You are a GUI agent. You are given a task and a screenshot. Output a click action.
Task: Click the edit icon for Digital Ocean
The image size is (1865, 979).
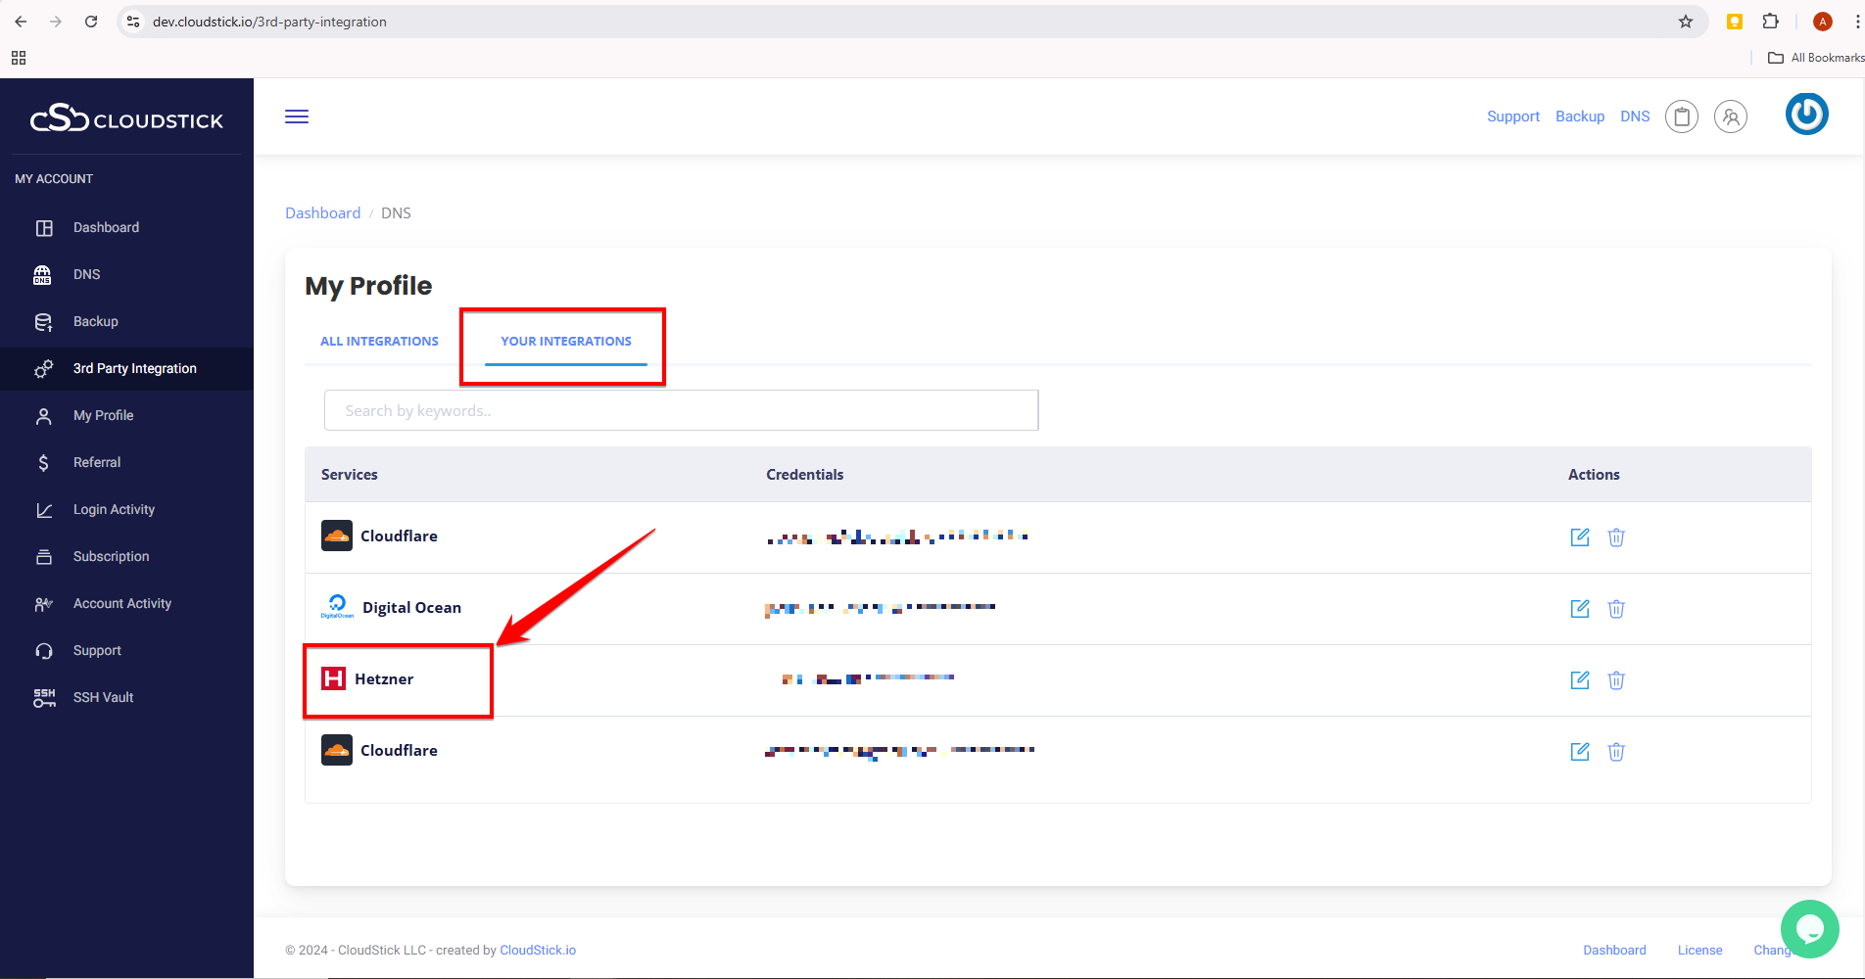pos(1580,609)
